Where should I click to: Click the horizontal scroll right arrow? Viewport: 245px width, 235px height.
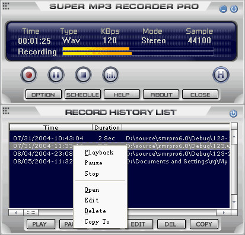click(224, 213)
